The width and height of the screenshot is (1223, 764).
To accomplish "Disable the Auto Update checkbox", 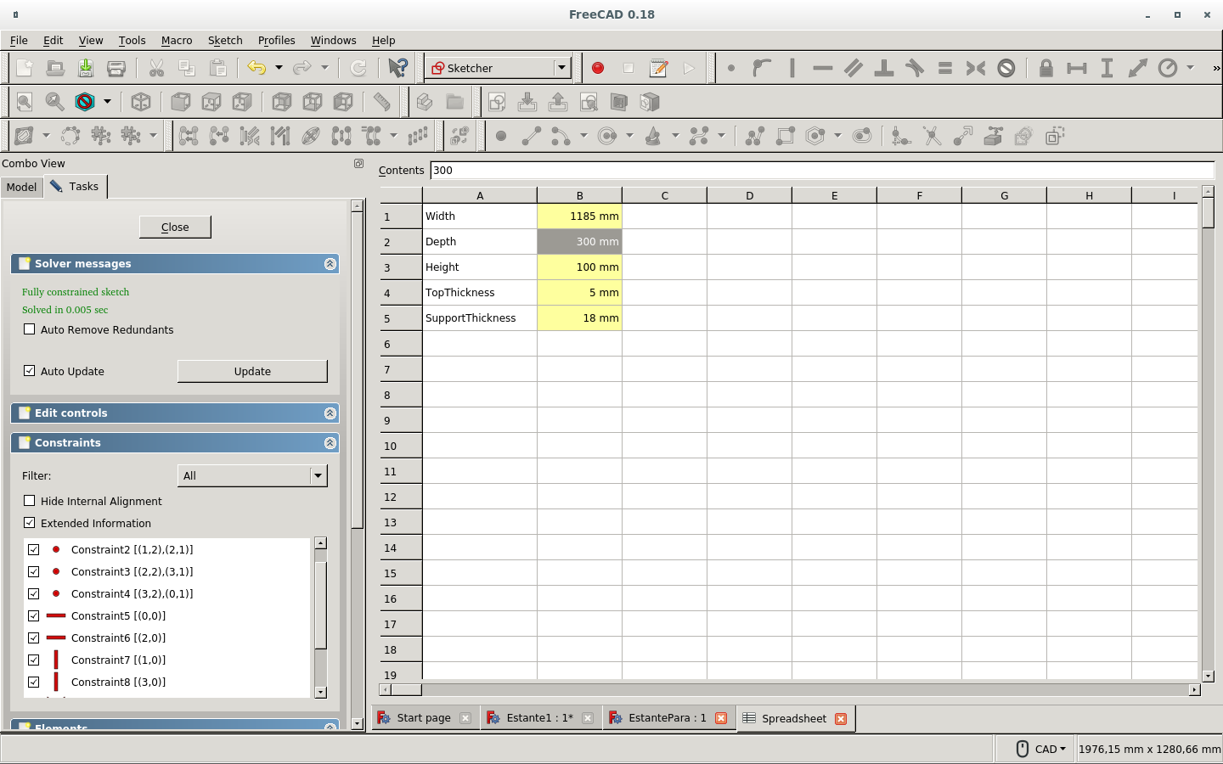I will tap(30, 371).
